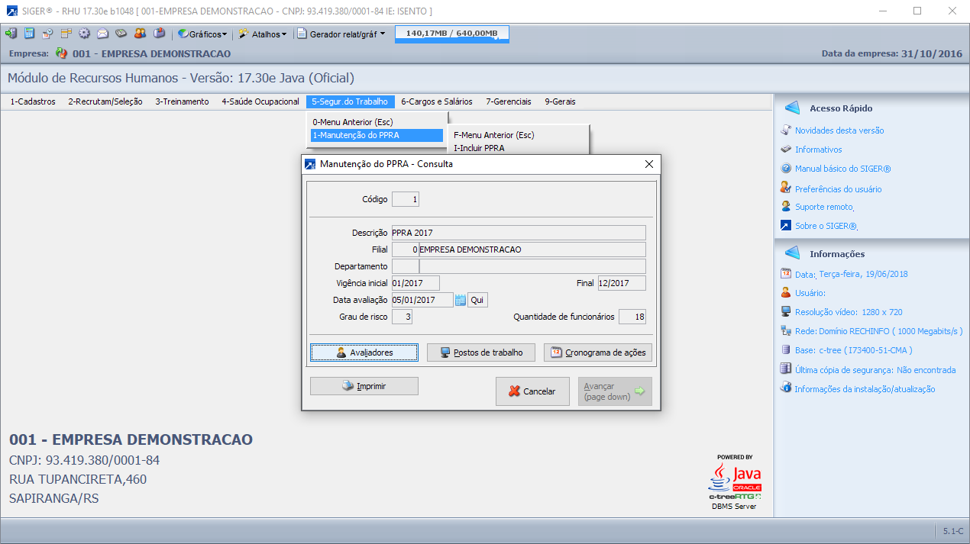The image size is (970, 544).
Task: Open the Atalhos dropdown
Action: coord(263,34)
